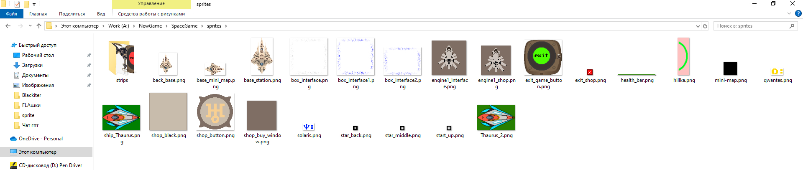Open Документы in navigation pane
Image resolution: width=803 pixels, height=170 pixels.
(x=35, y=75)
